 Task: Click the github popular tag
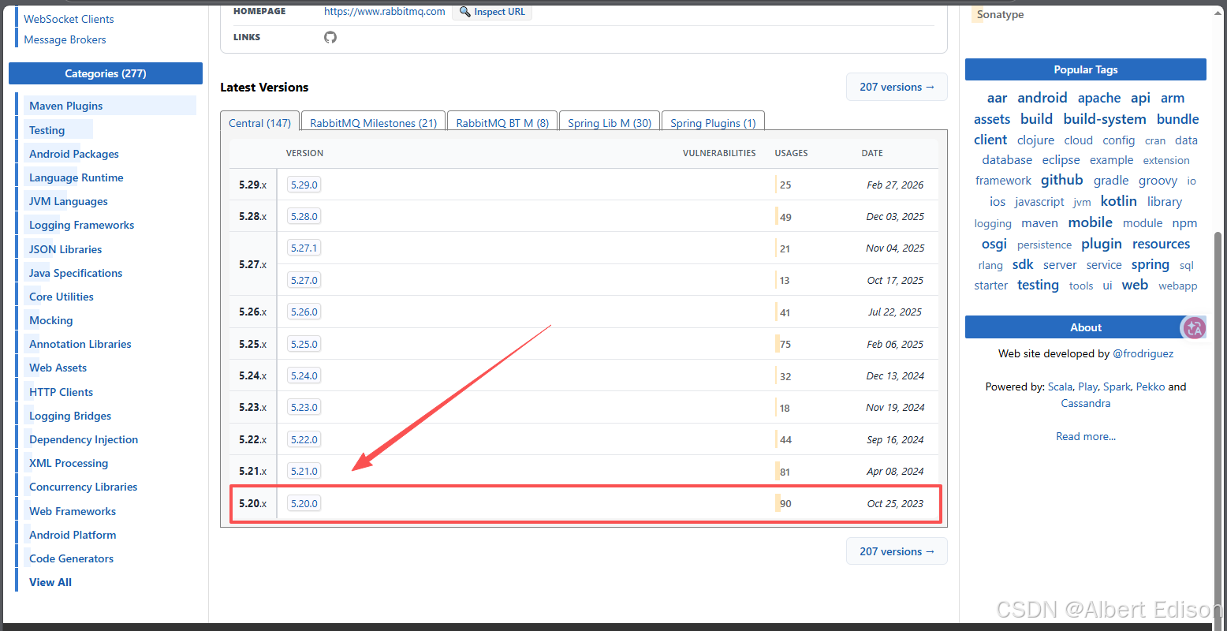pyautogui.click(x=1062, y=180)
